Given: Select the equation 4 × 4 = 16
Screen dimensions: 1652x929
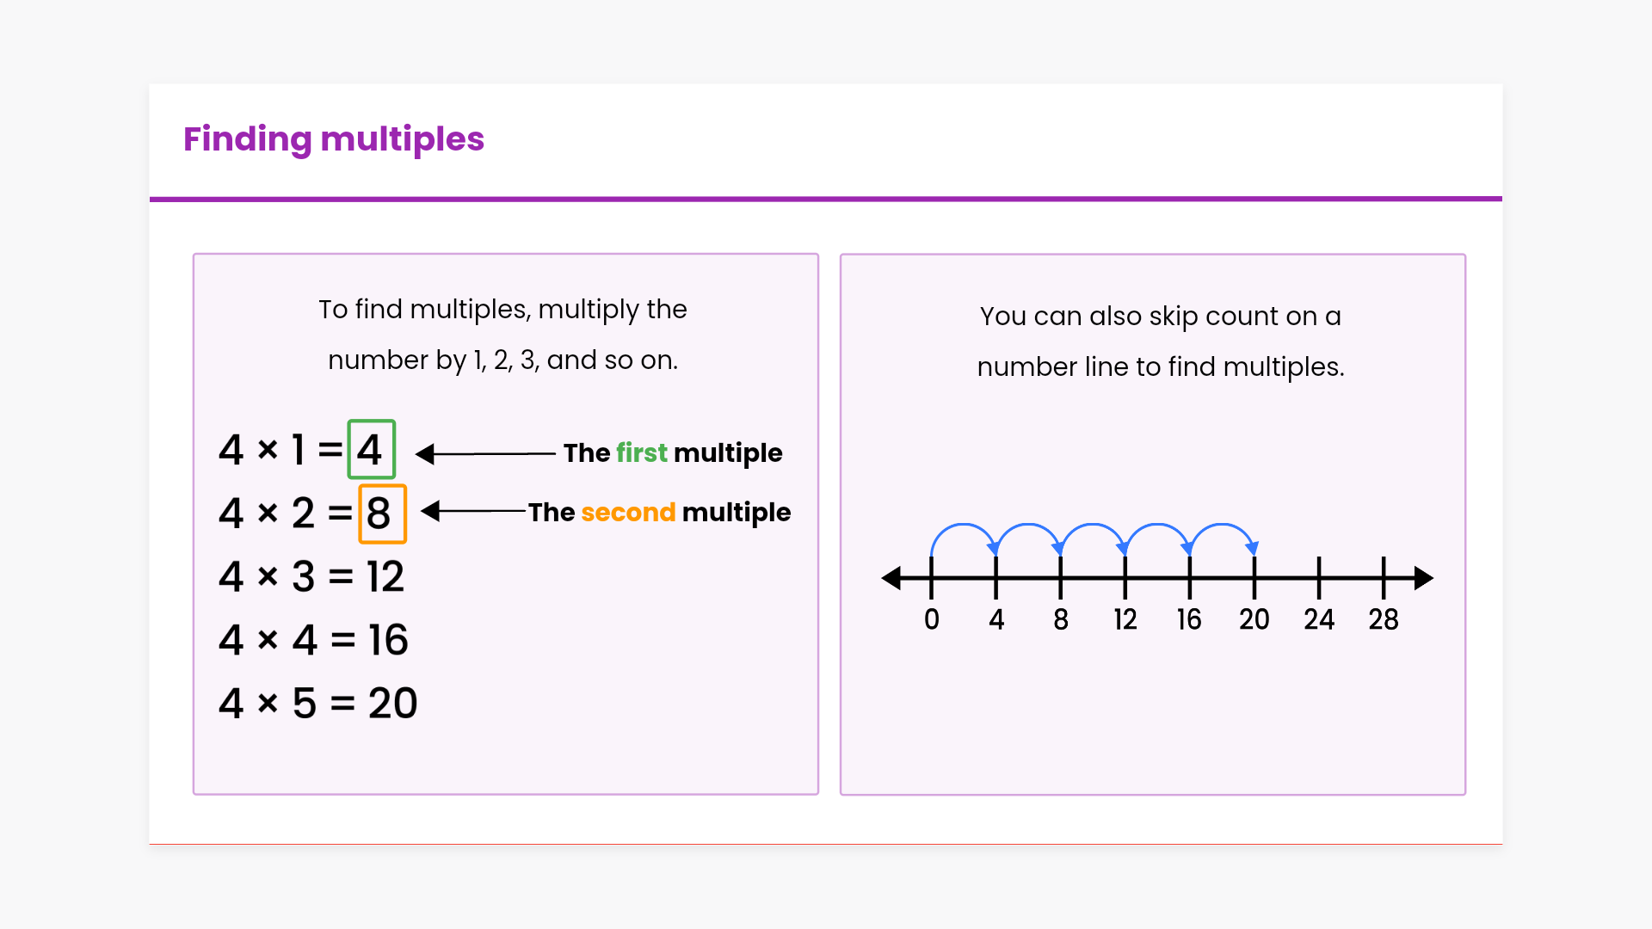Looking at the screenshot, I should coord(313,640).
